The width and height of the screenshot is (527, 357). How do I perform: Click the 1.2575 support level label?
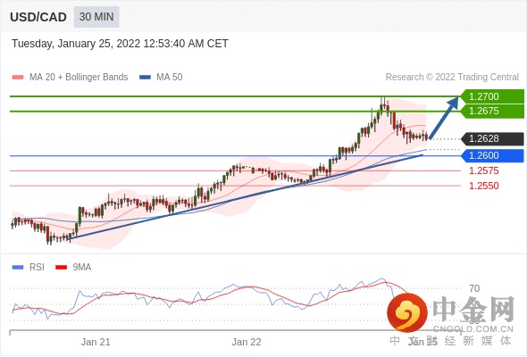pyautogui.click(x=484, y=171)
